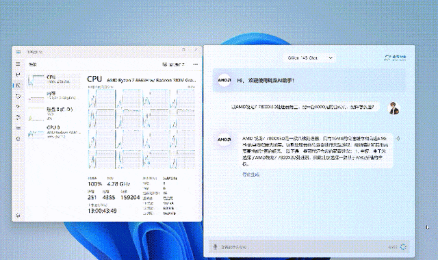Click first logical processor graph, top row
The width and height of the screenshot is (438, 260).
pyautogui.click(x=102, y=99)
